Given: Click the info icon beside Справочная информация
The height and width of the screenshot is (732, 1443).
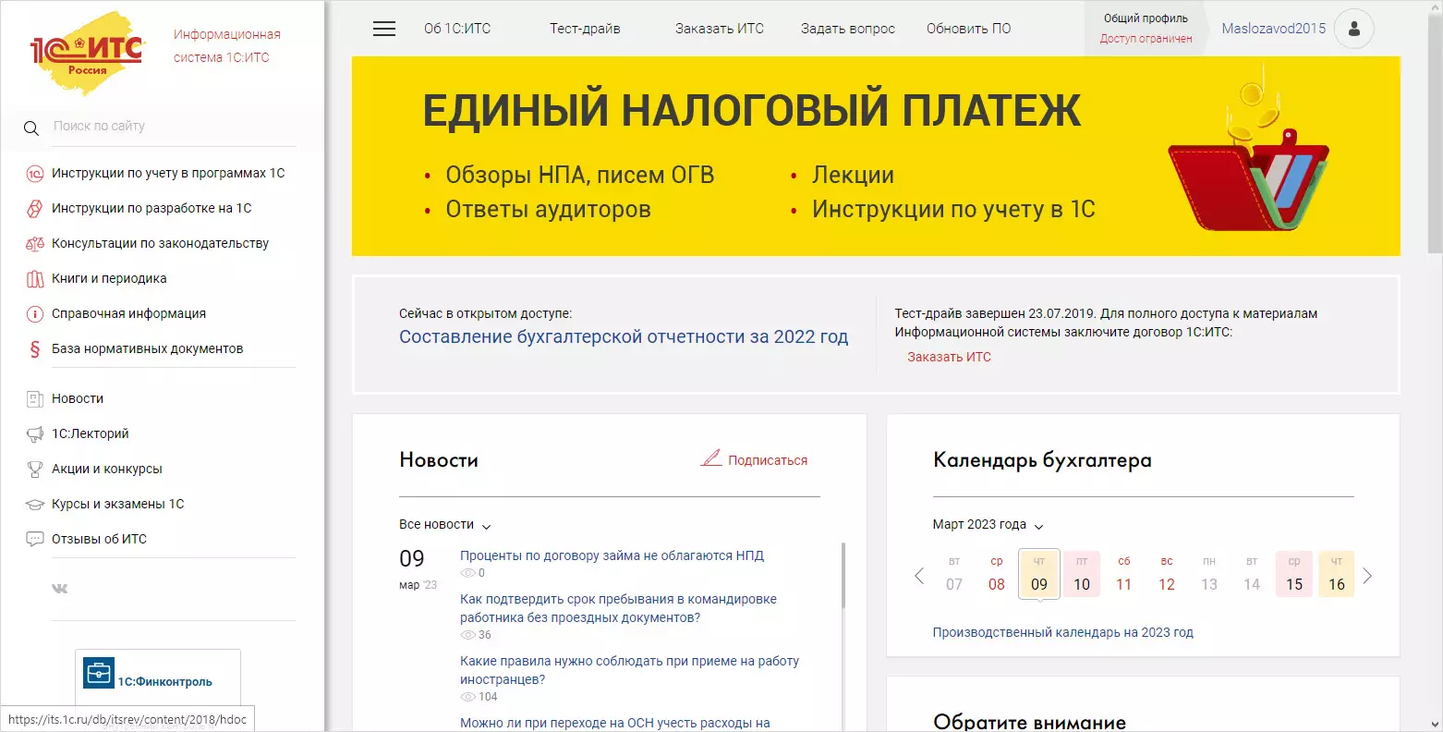Looking at the screenshot, I should [35, 314].
